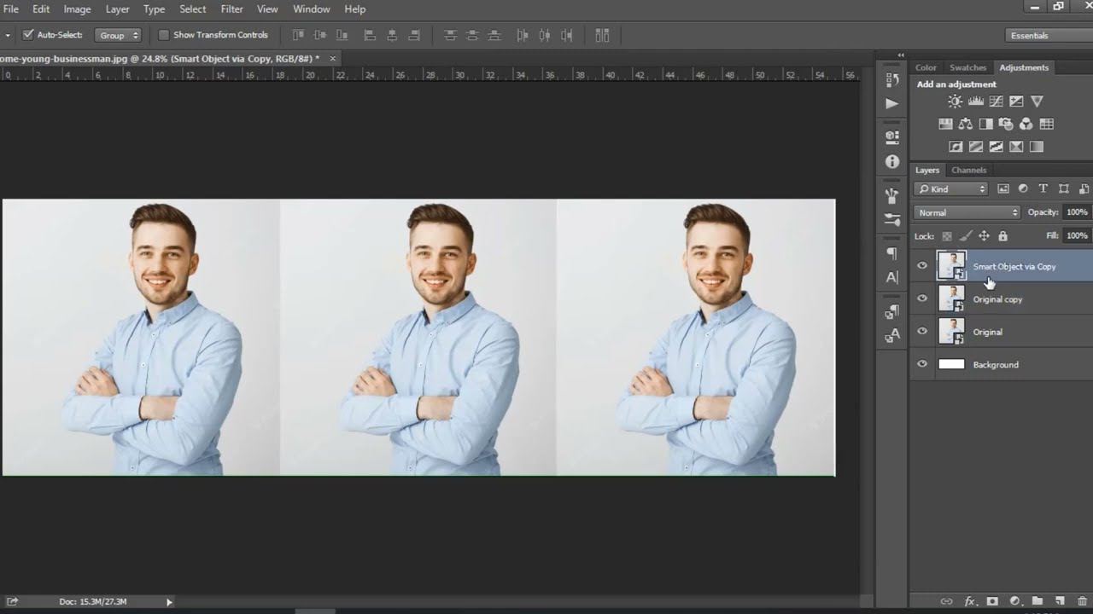Open the Normal blend mode dropdown
The image size is (1093, 614).
[967, 212]
